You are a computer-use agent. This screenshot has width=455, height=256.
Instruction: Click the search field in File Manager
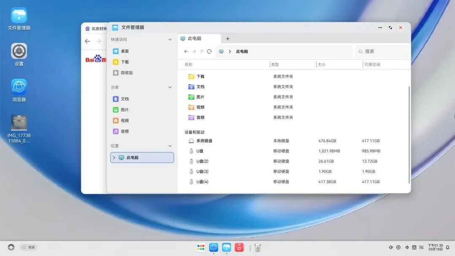[x=382, y=51]
